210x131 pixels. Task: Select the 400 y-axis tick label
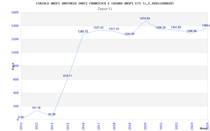click(16, 93)
